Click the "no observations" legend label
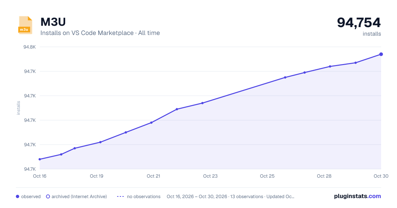Viewport: 397px width, 208px height. (x=144, y=196)
